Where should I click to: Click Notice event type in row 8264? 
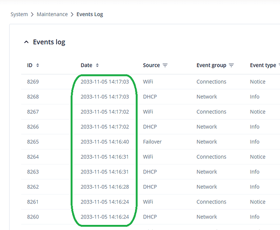pos(257,157)
